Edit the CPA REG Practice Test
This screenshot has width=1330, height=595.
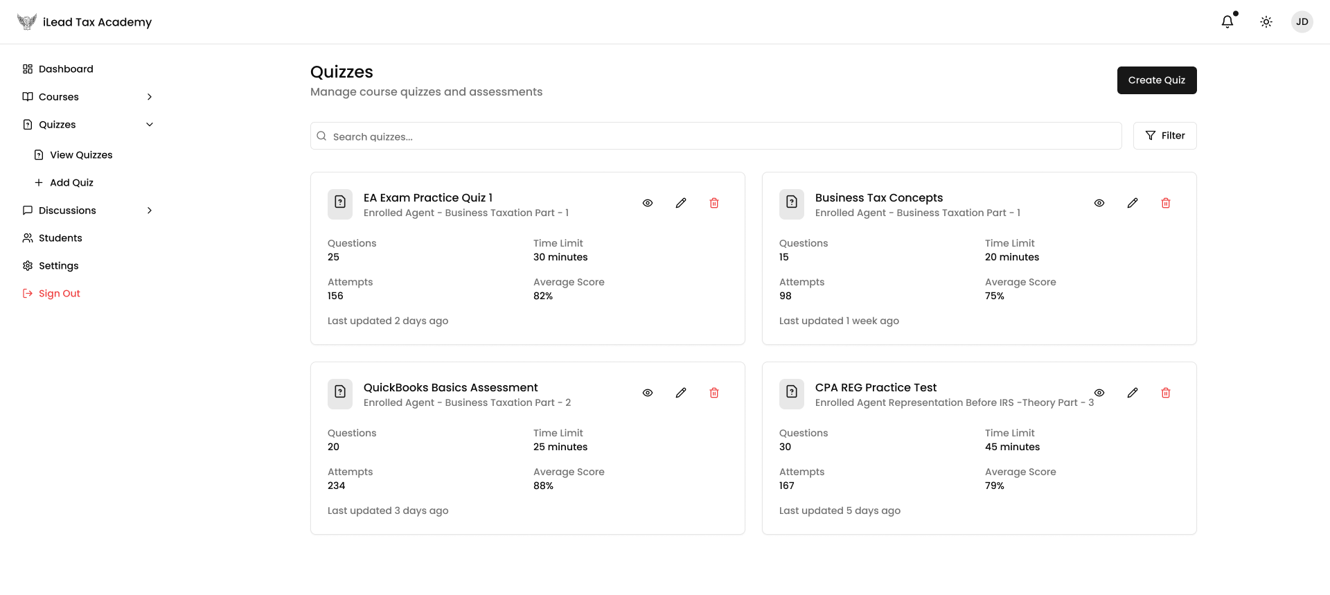click(1132, 393)
